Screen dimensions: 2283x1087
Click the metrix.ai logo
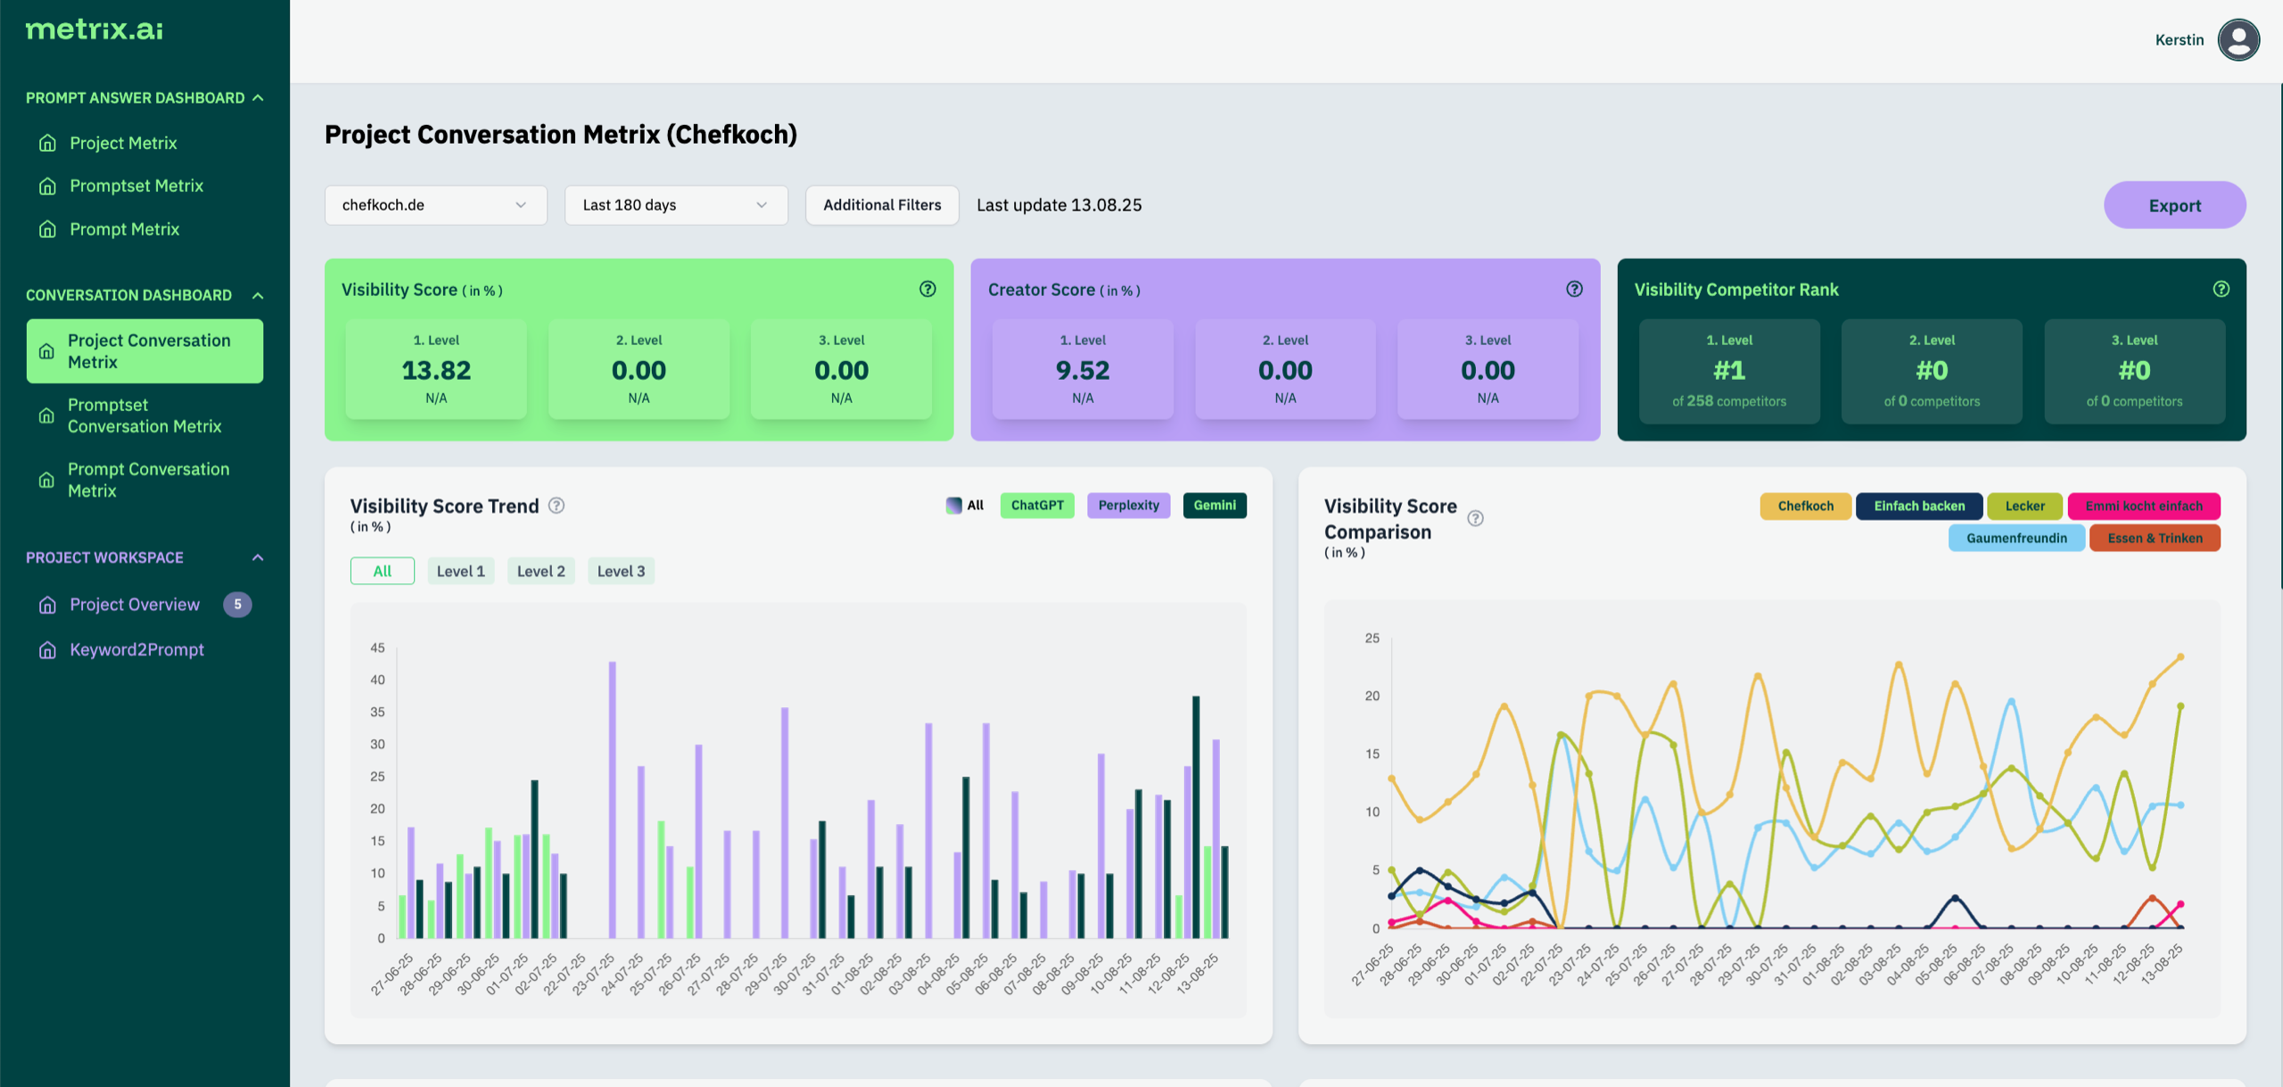(95, 29)
